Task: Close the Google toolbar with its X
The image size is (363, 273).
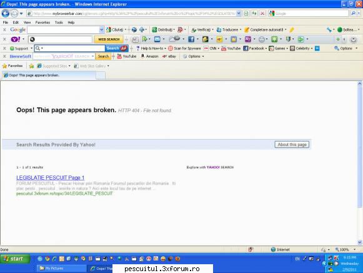Action: coord(4,29)
